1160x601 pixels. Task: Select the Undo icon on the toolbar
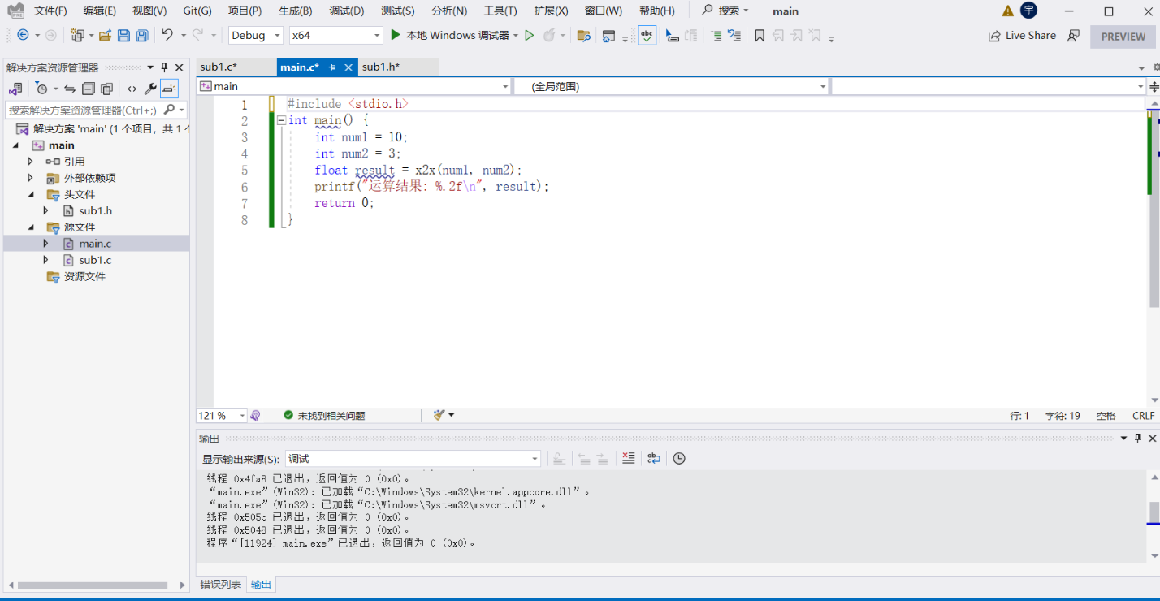(x=166, y=35)
